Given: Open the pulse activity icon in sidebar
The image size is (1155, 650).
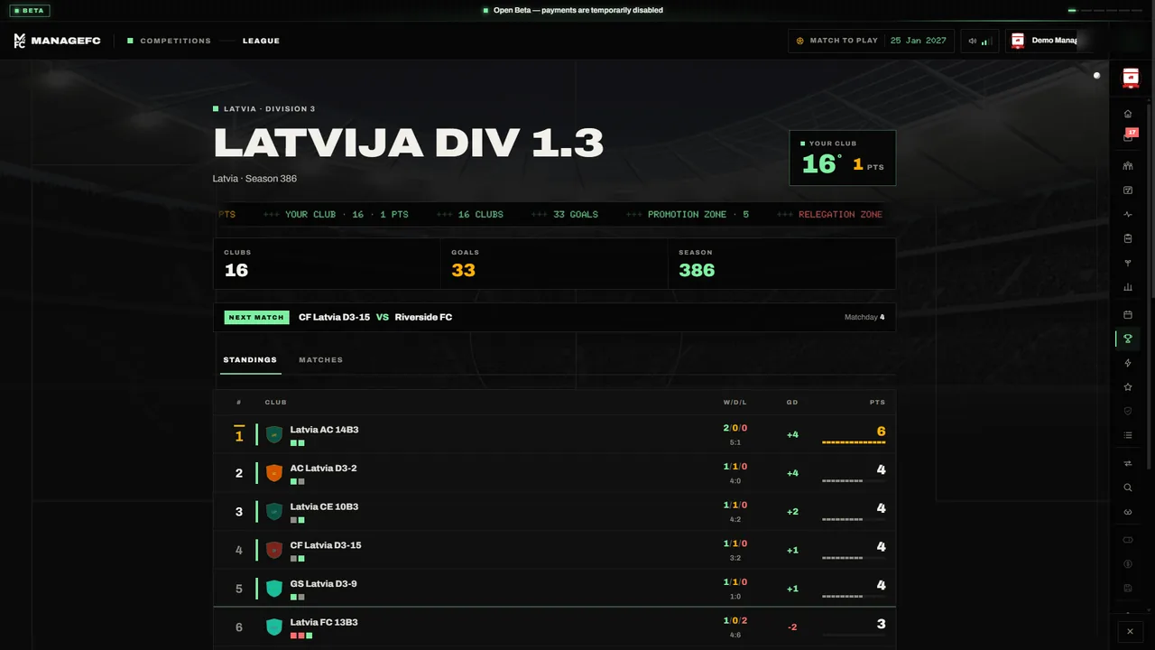Looking at the screenshot, I should click(1127, 215).
